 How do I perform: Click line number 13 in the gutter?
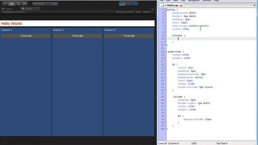point(162,48)
